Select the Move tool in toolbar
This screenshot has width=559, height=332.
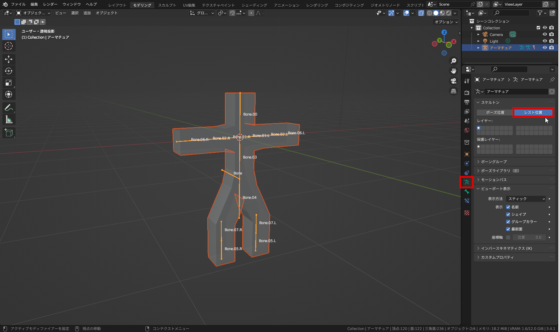point(9,59)
